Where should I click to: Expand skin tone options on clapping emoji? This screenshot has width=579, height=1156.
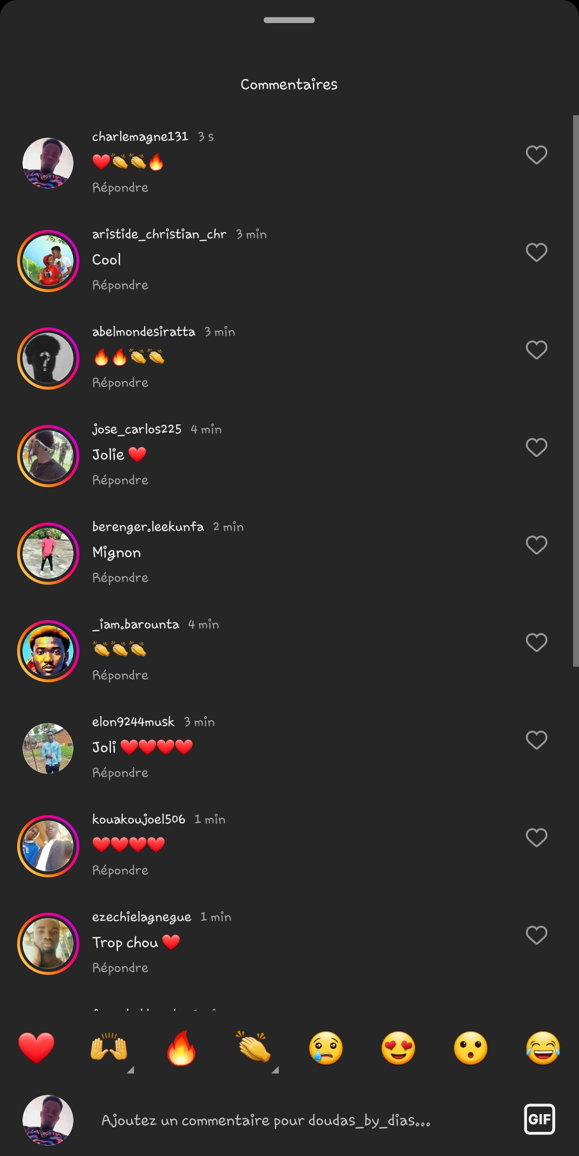pyautogui.click(x=275, y=1070)
